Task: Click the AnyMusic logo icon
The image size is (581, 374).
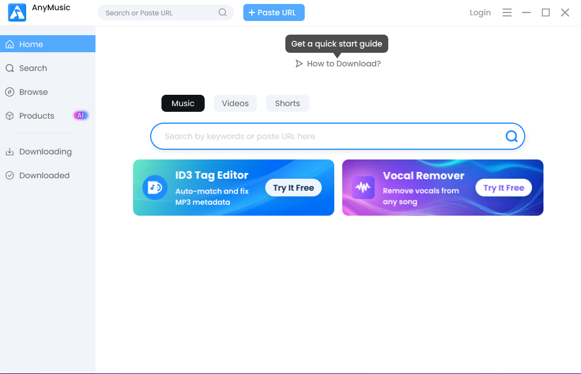Action: (x=17, y=12)
